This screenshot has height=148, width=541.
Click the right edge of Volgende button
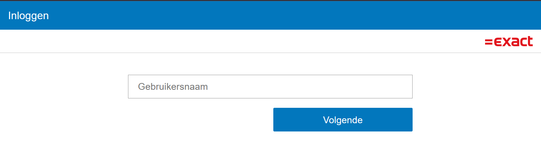pos(410,120)
